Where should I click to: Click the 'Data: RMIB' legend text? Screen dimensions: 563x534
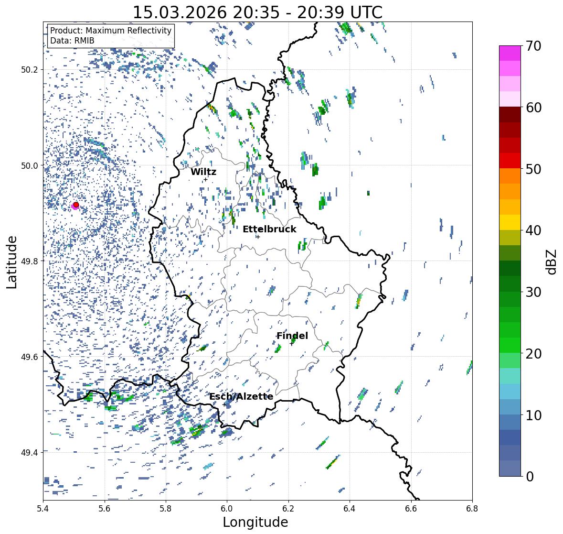click(72, 41)
